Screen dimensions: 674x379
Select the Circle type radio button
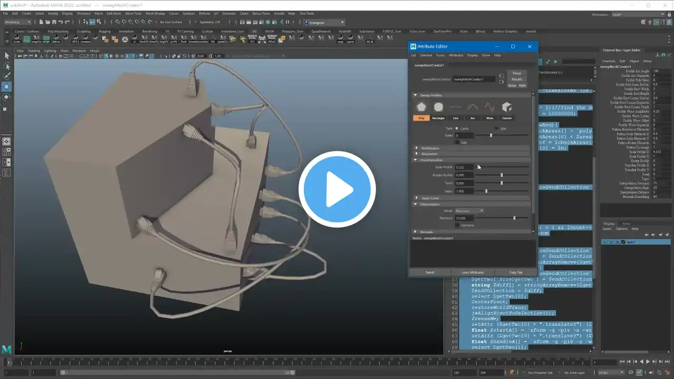457,128
